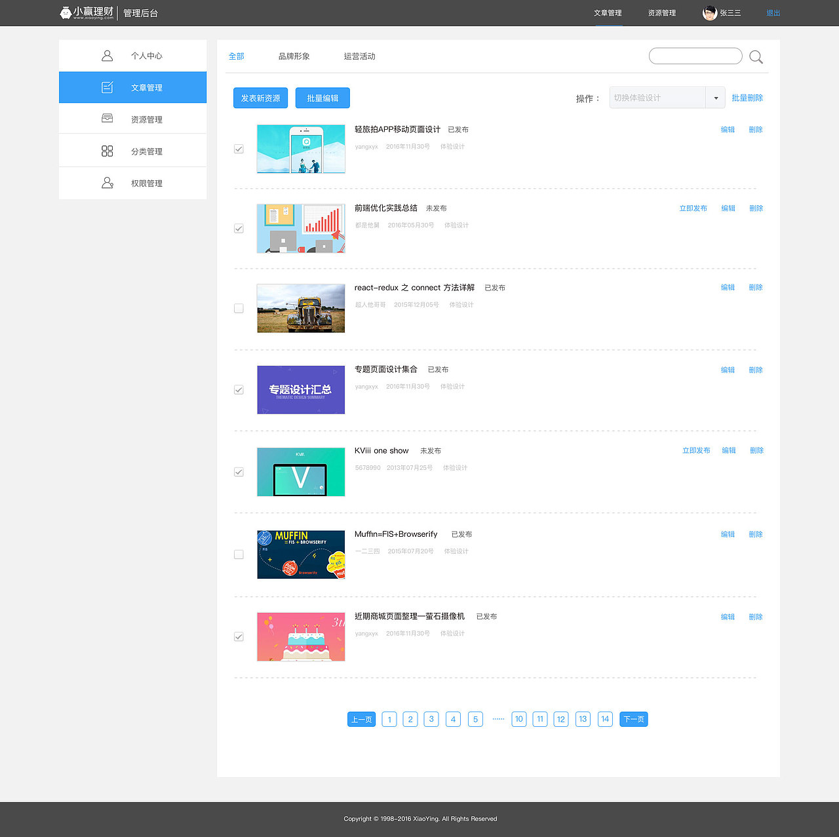839x837 pixels.
Task: Toggle the KViii one show checkbox
Action: [239, 472]
